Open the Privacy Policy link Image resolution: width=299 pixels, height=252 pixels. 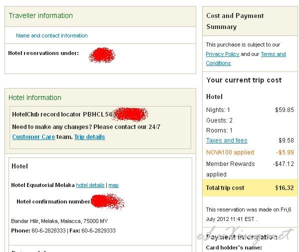(222, 54)
